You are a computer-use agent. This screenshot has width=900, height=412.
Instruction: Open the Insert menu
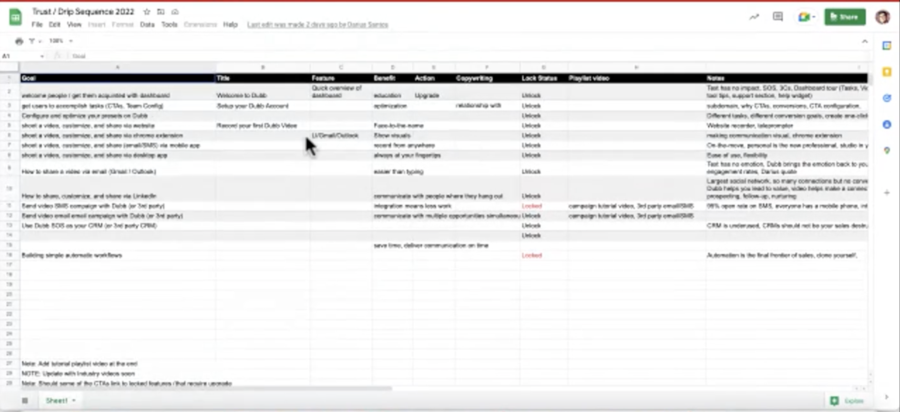point(96,25)
